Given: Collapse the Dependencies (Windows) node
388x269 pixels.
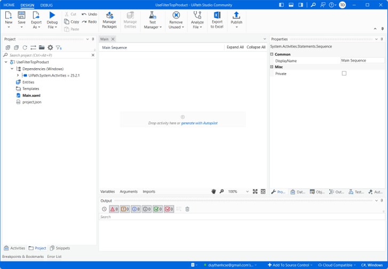Looking at the screenshot, I should click(12, 69).
